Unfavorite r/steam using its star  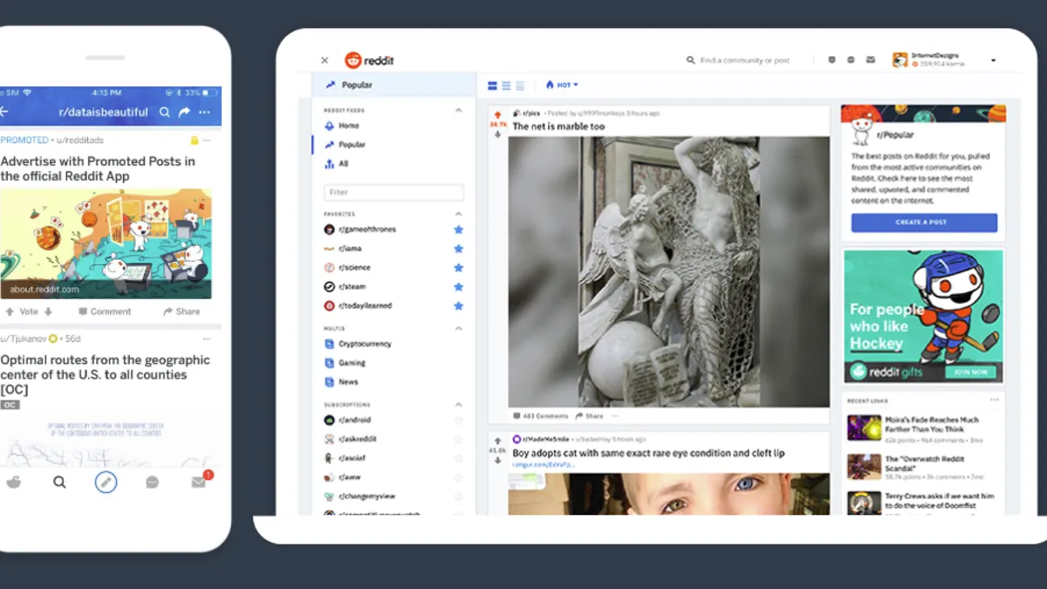pos(459,287)
